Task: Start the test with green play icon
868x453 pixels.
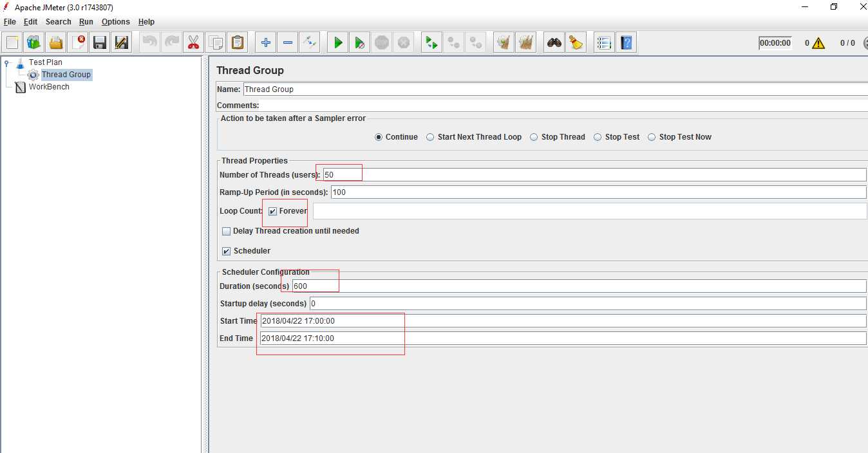Action: pos(338,43)
